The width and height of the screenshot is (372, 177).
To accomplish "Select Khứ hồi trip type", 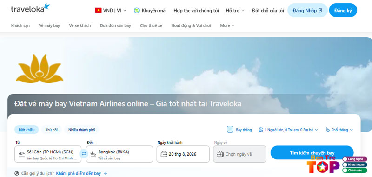I will pyautogui.click(x=51, y=130).
